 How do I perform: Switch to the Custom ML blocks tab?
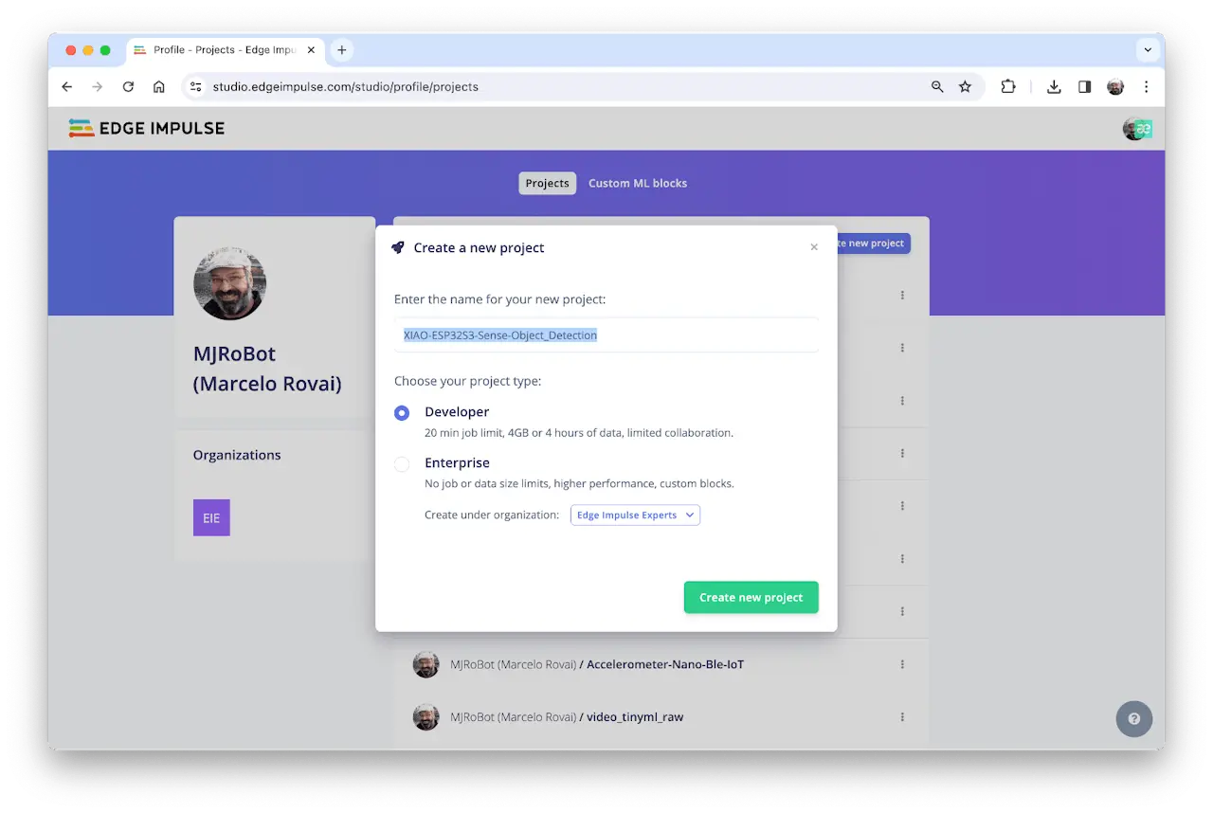tap(637, 183)
